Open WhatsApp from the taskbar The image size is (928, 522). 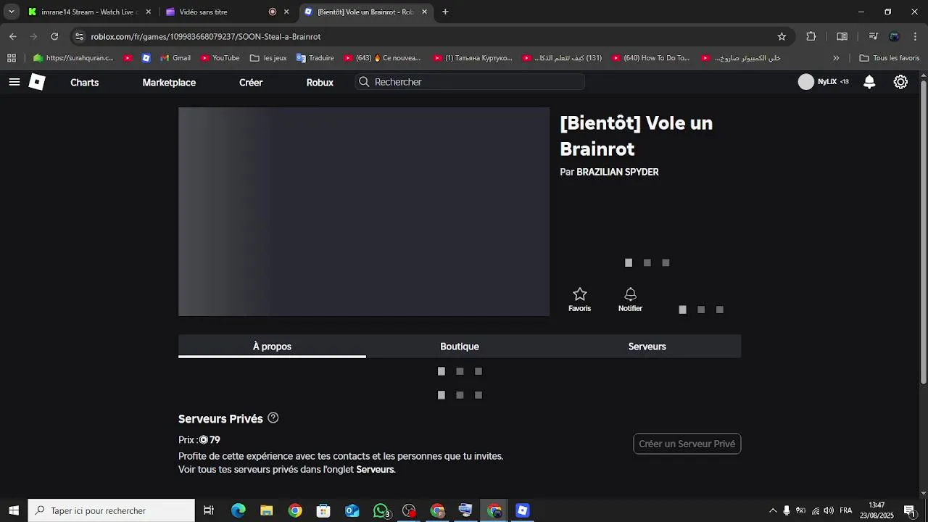381,510
